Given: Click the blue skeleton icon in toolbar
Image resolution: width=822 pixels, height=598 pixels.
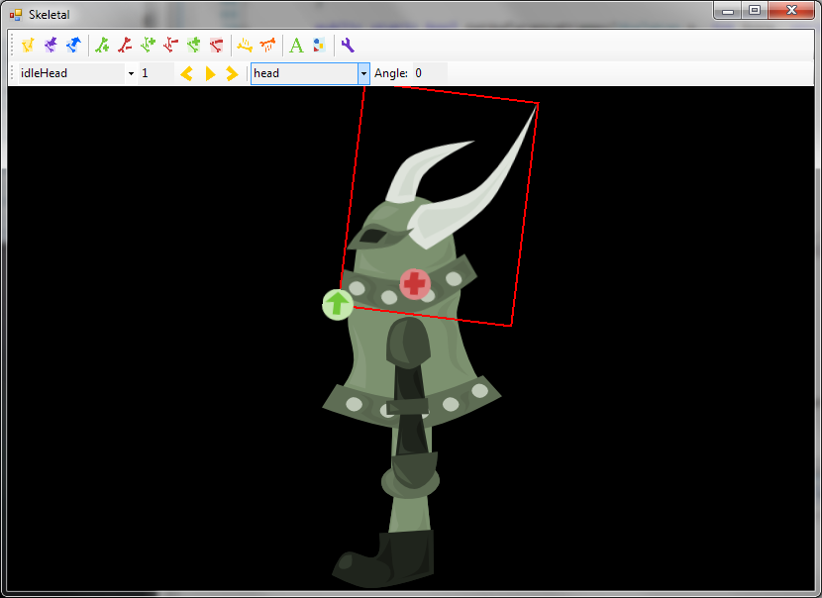Looking at the screenshot, I should tap(73, 45).
